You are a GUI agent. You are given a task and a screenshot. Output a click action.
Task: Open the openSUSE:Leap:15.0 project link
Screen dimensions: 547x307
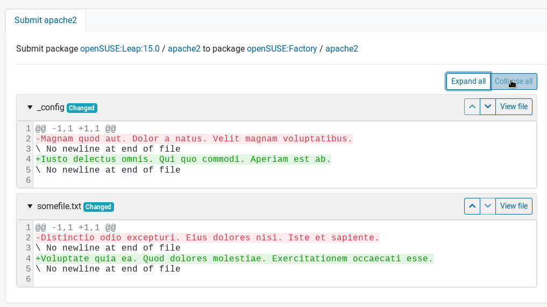click(x=120, y=48)
